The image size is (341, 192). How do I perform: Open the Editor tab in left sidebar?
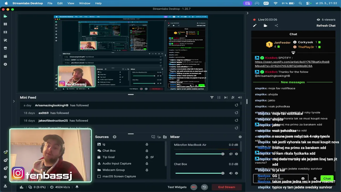pyautogui.click(x=5, y=16)
